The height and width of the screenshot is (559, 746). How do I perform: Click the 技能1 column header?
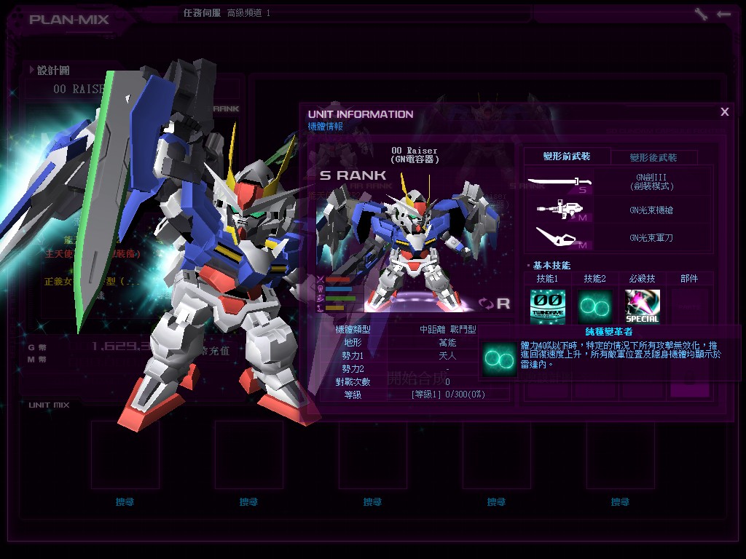547,279
